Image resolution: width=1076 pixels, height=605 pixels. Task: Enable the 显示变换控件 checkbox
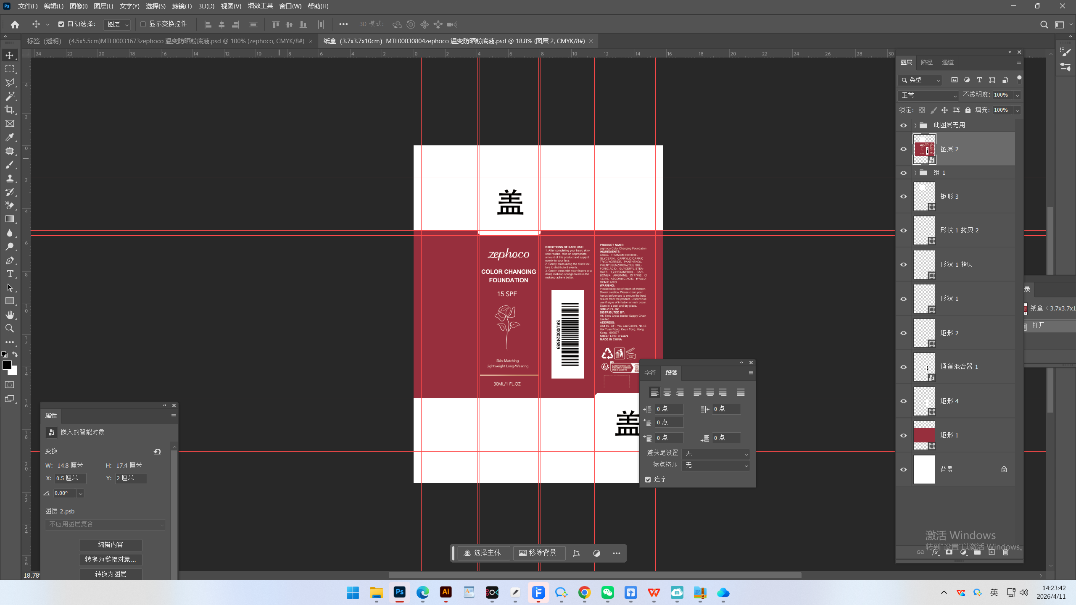tap(143, 24)
